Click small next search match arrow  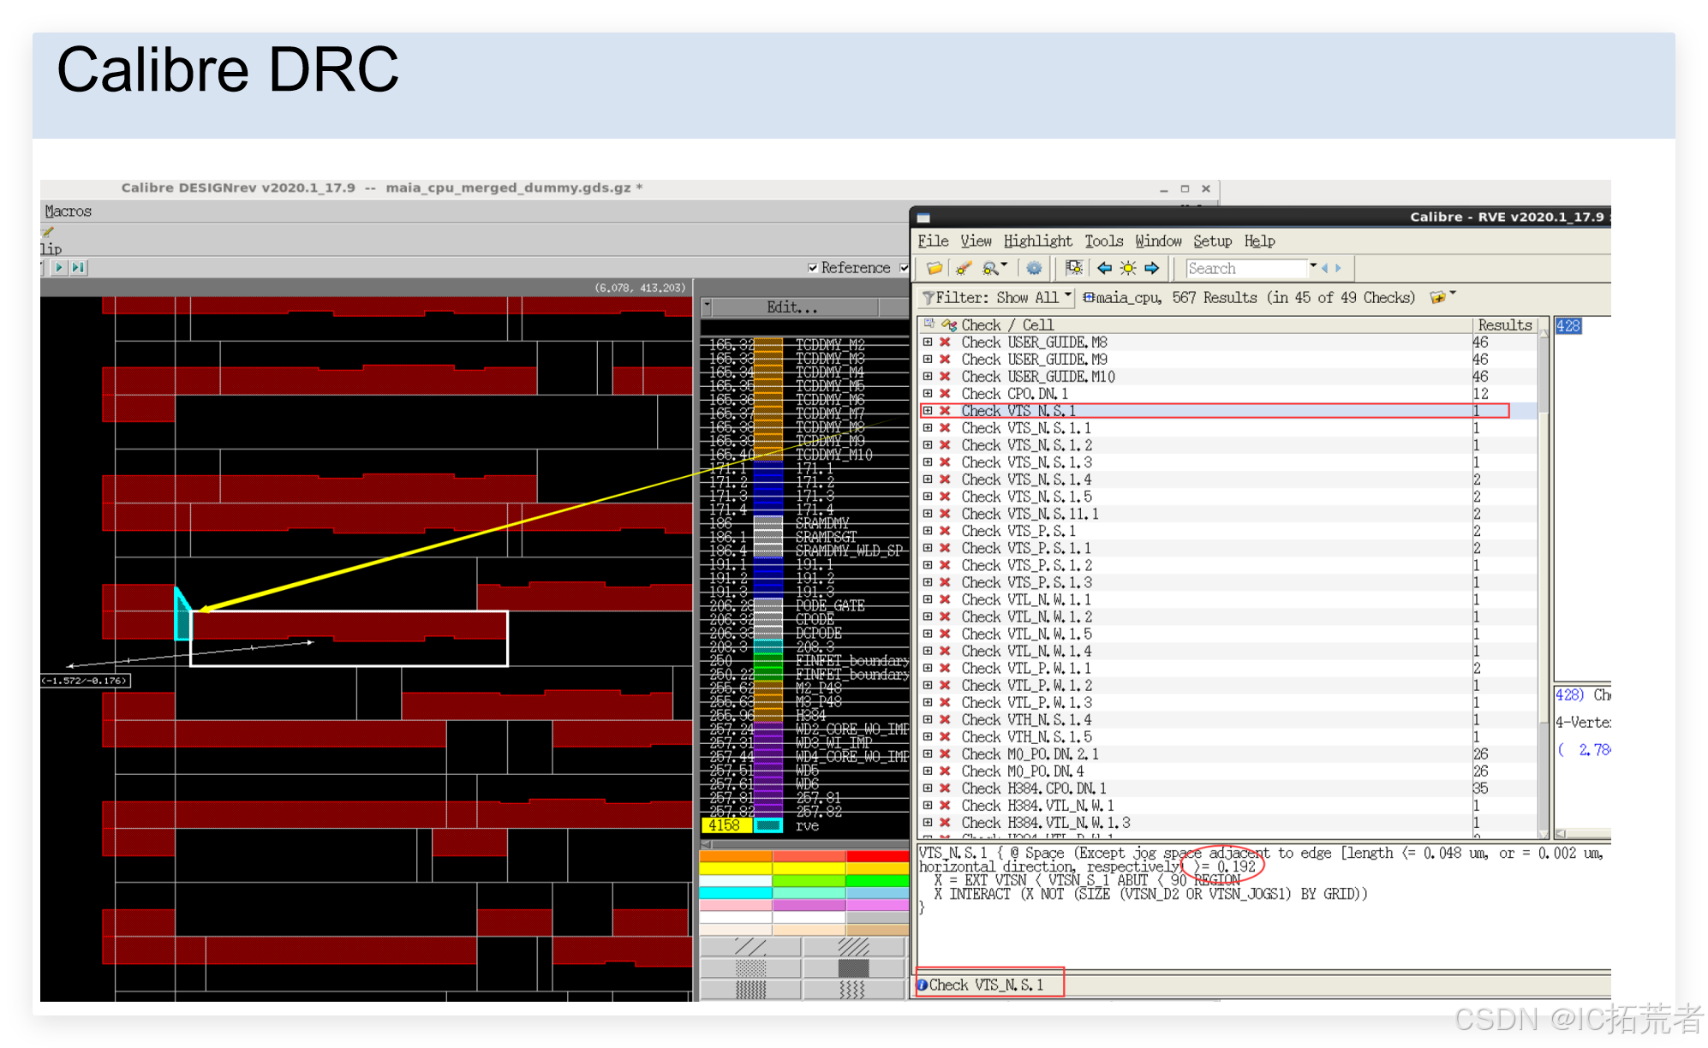tap(1338, 268)
